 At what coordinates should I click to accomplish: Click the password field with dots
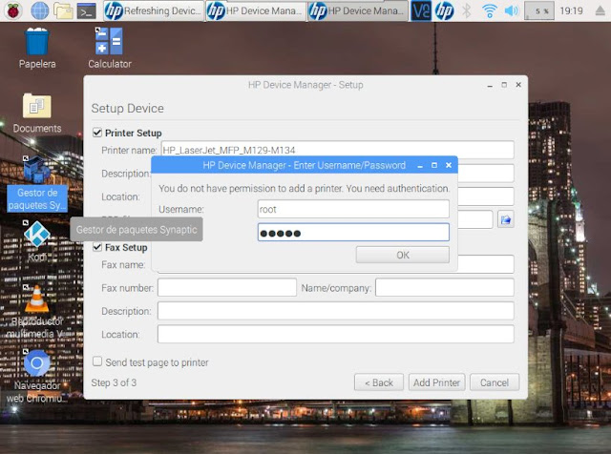click(353, 233)
